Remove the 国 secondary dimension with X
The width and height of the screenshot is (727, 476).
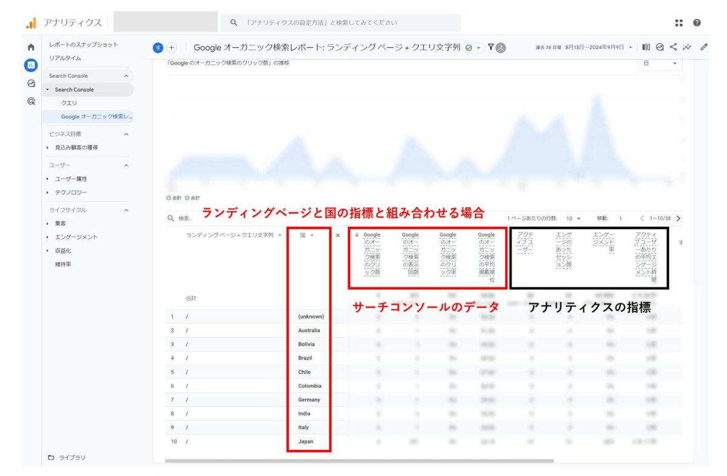click(338, 235)
